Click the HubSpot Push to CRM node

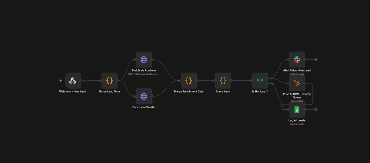click(297, 83)
